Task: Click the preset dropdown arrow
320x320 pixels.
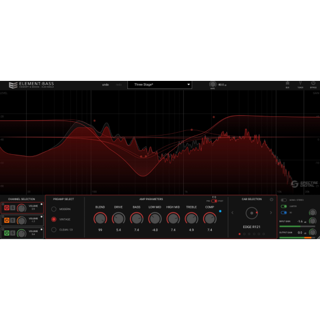Action: pyautogui.click(x=189, y=84)
